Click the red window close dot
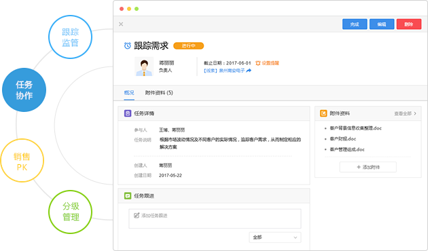Viewport: 428px width, 251px height. tap(122, 9)
